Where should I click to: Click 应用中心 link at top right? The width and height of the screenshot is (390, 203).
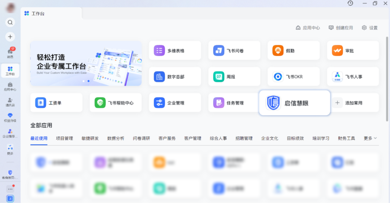click(x=308, y=28)
